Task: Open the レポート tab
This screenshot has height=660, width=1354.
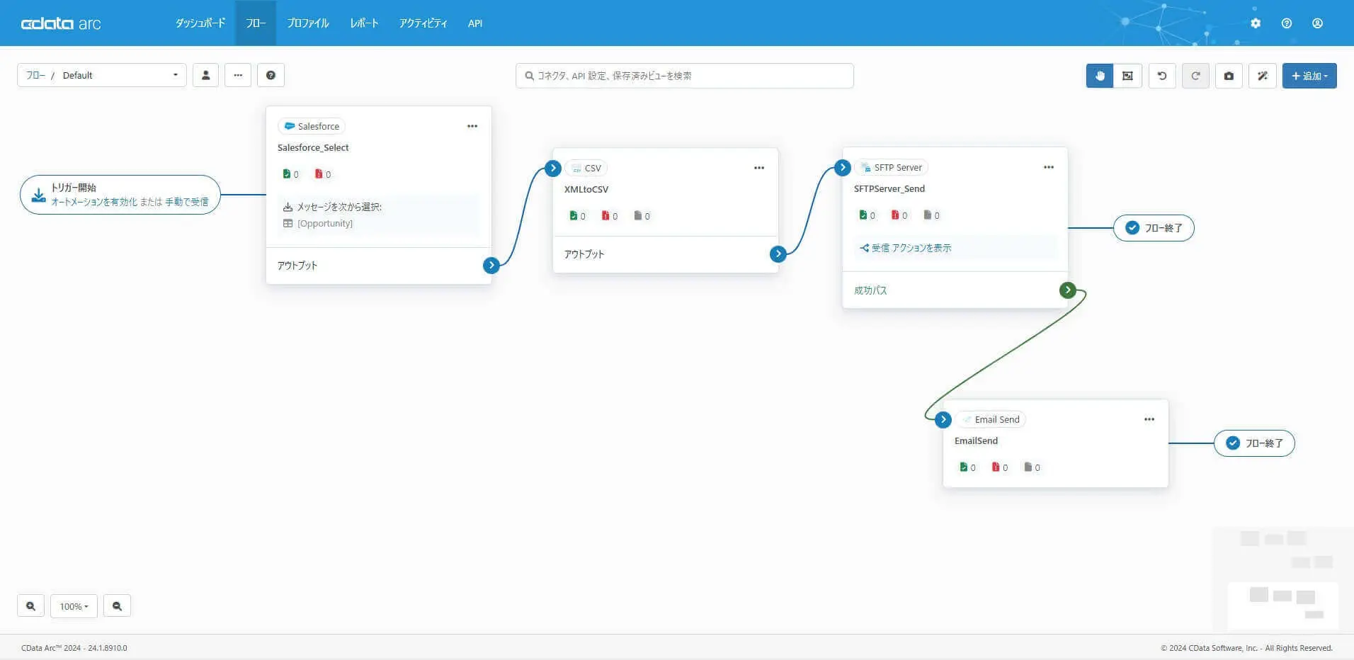Action: (364, 23)
